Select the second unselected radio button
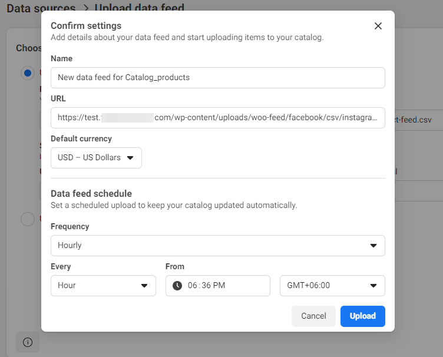Image resolution: width=443 pixels, height=357 pixels. 27,219
